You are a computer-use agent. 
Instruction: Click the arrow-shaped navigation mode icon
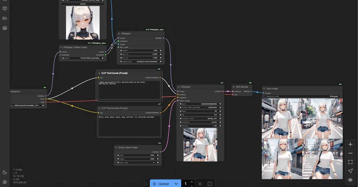pyautogui.click(x=350, y=171)
